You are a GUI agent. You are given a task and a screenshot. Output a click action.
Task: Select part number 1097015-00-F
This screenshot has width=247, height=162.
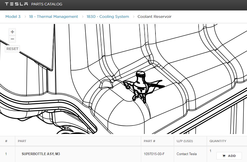(x=154, y=154)
